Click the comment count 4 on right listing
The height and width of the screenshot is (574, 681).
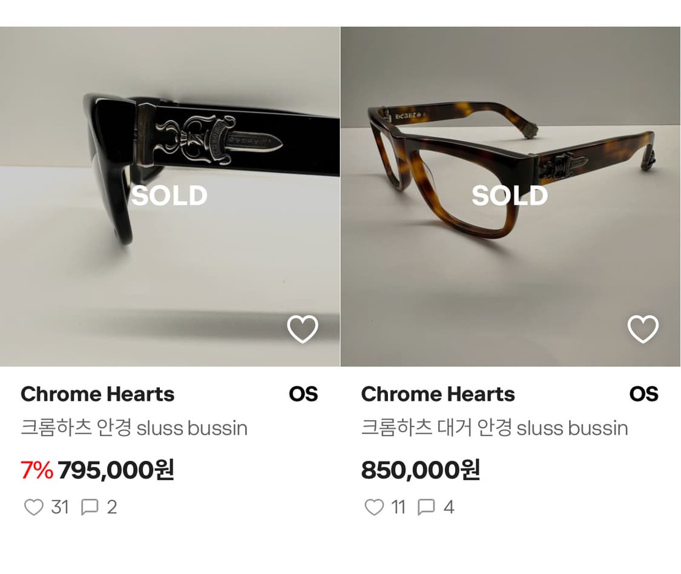pyautogui.click(x=449, y=507)
